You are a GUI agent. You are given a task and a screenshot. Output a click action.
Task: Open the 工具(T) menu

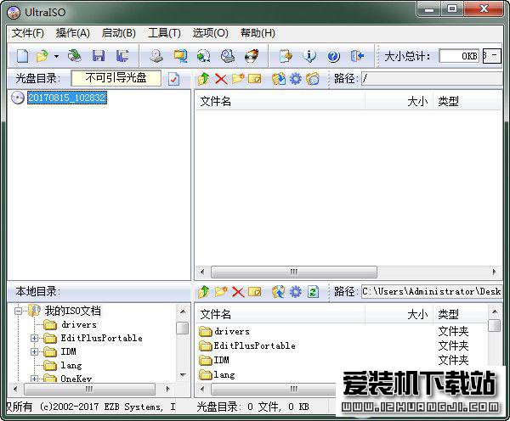164,33
